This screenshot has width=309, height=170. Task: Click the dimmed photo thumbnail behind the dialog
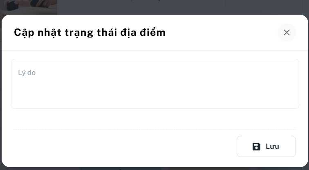point(29,7)
